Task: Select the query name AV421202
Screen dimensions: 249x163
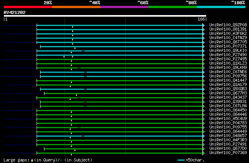Action: coord(15,12)
